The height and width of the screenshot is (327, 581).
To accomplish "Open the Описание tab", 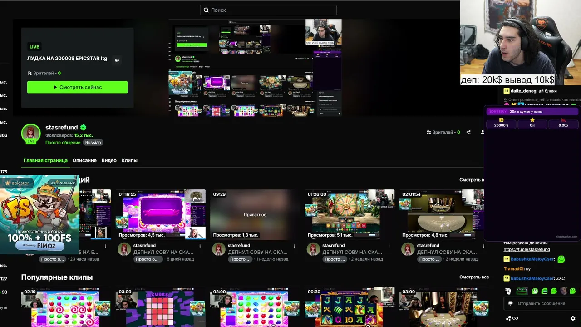I will coord(84,160).
